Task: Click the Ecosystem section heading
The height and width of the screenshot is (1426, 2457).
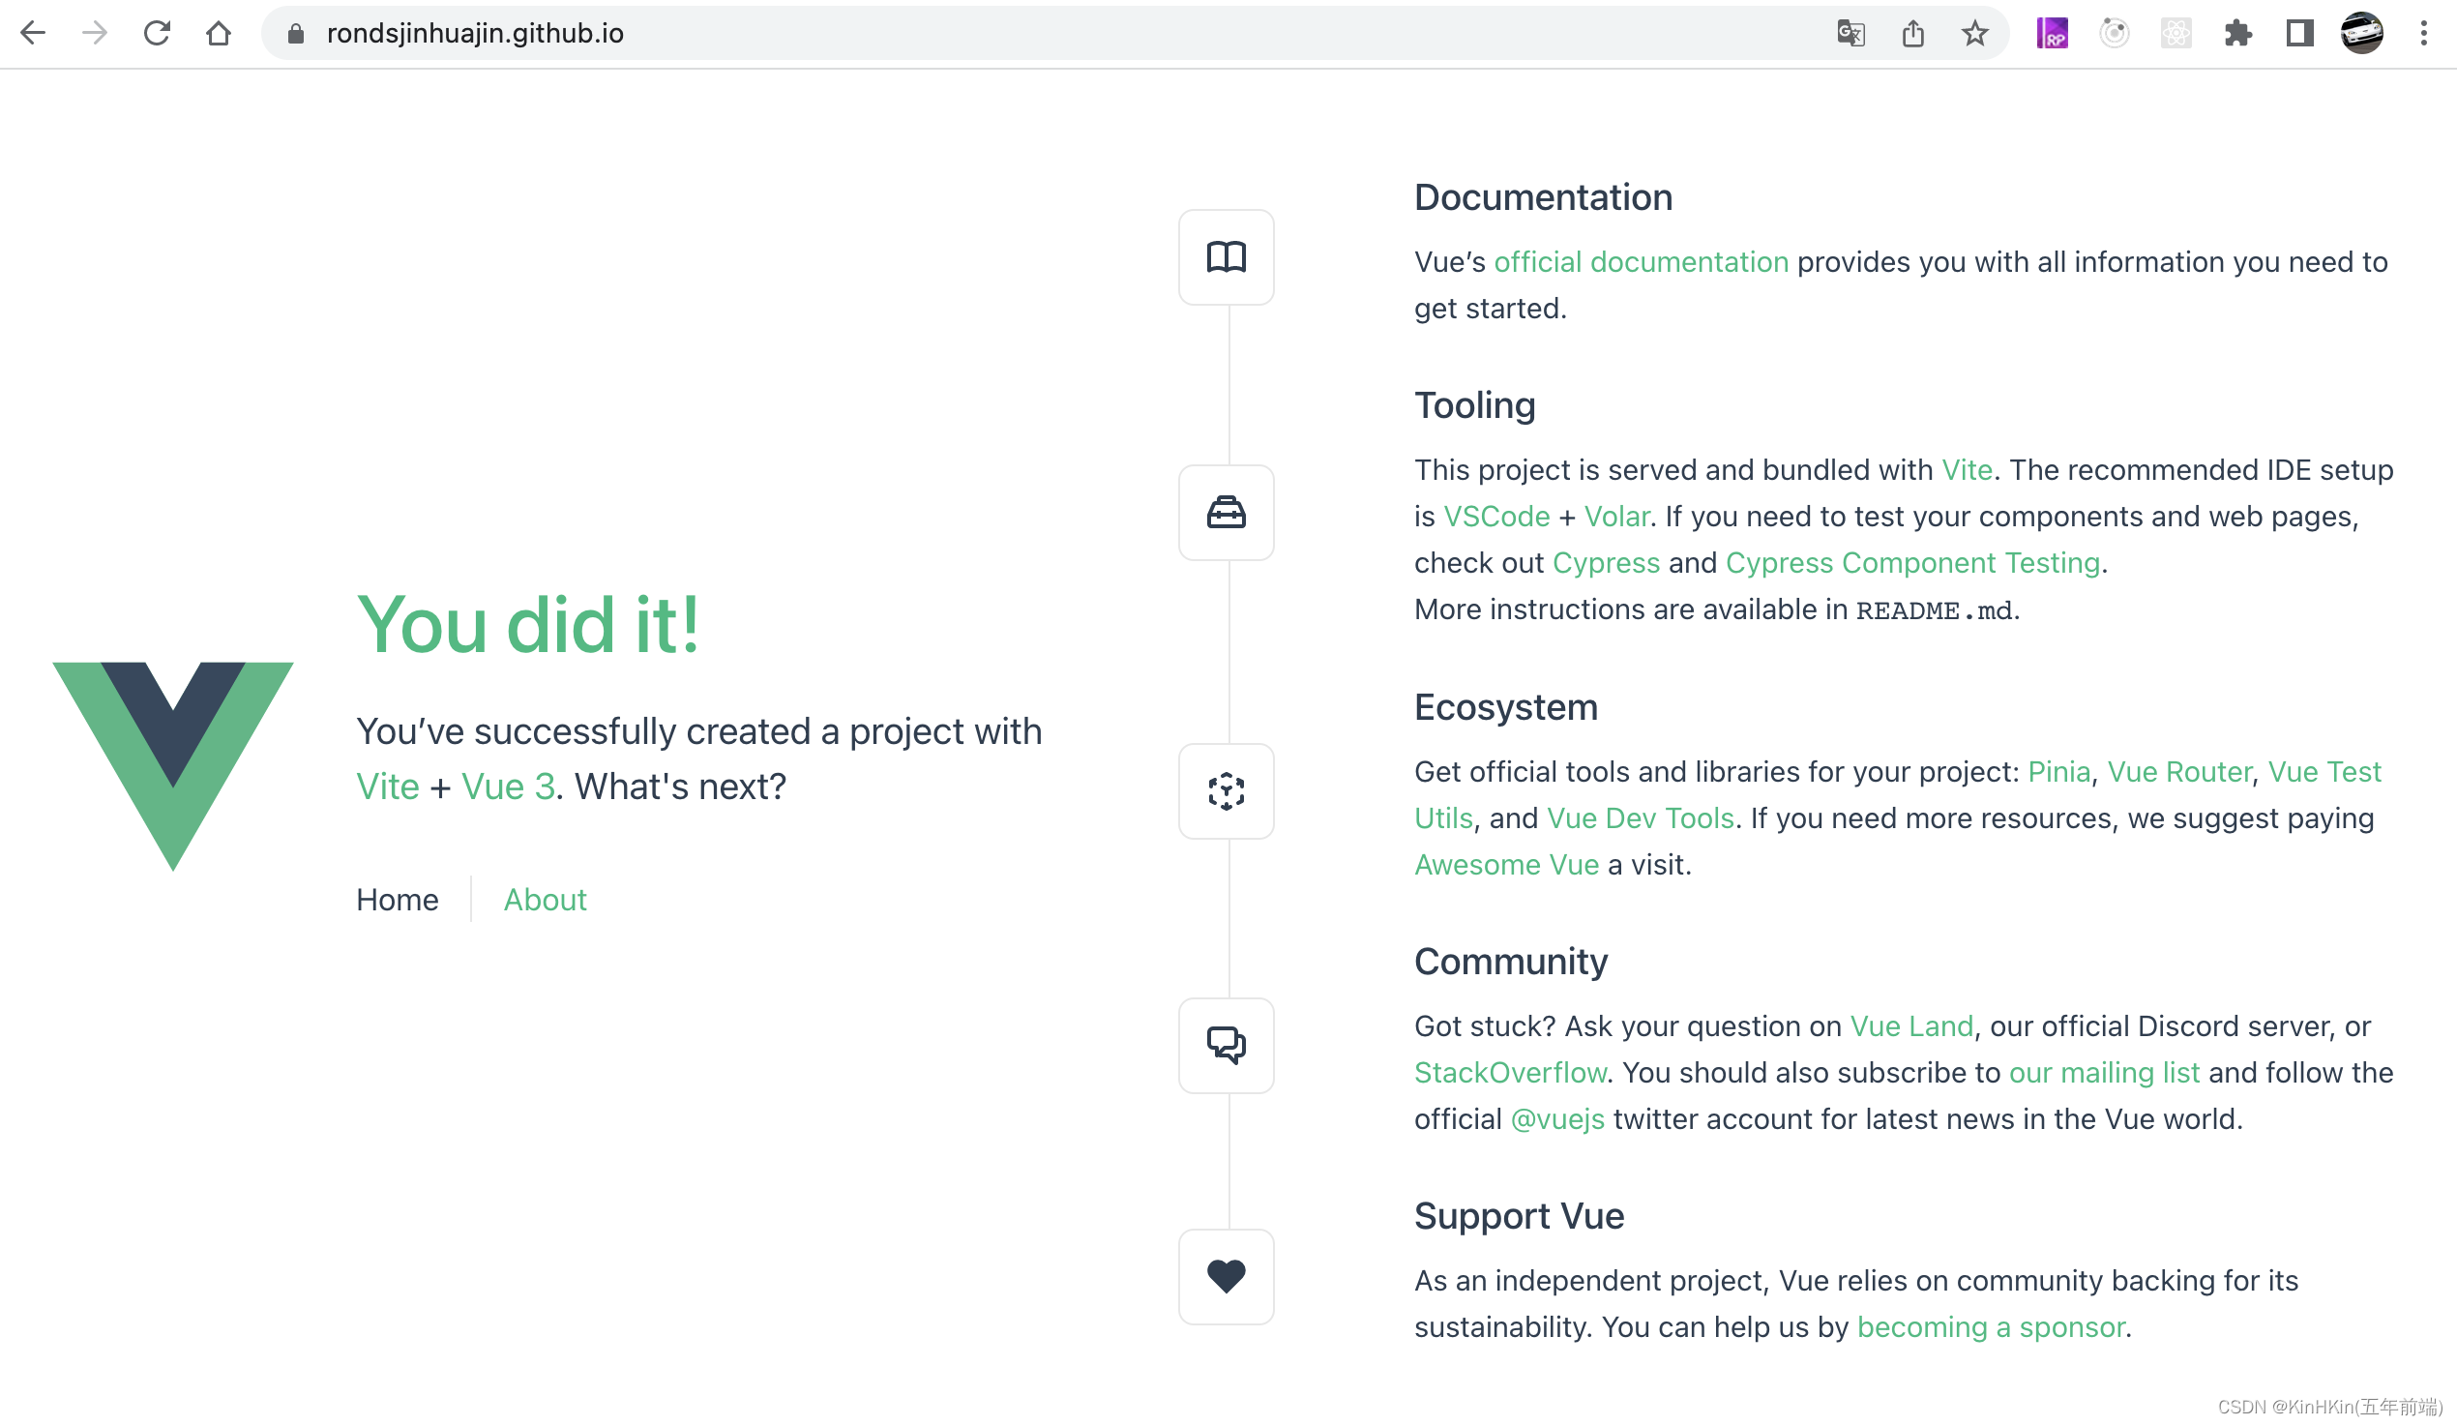Action: [1506, 707]
